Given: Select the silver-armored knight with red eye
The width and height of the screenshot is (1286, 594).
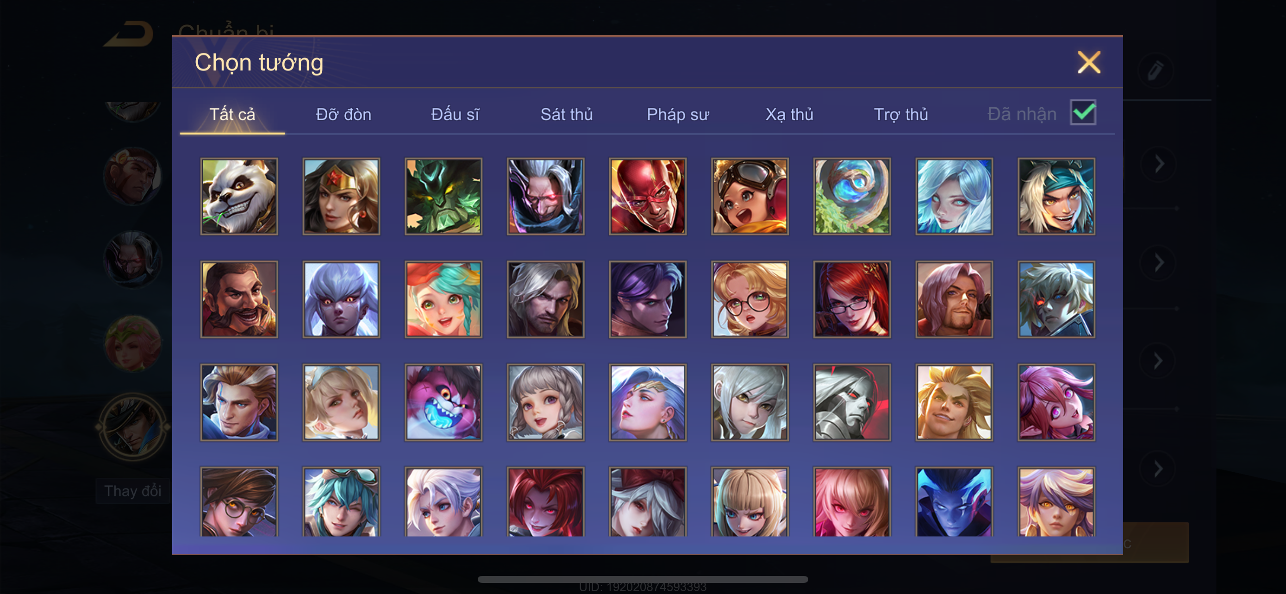Looking at the screenshot, I should coord(852,402).
